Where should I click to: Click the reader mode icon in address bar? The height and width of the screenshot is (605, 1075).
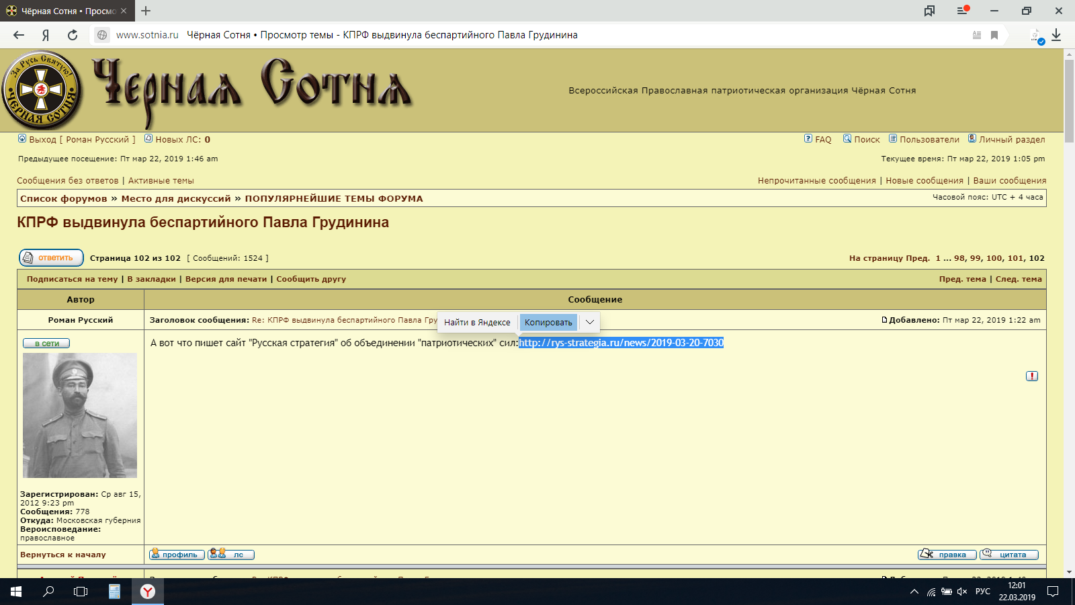tap(977, 35)
